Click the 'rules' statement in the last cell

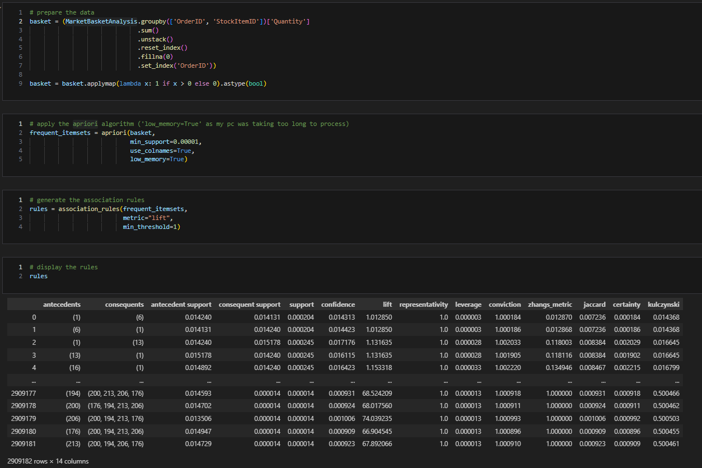click(x=39, y=276)
